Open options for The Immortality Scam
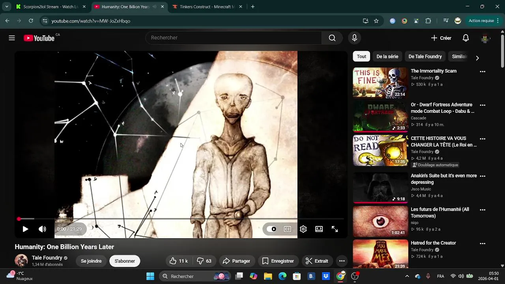Screen dimensions: 505x284 482,72
